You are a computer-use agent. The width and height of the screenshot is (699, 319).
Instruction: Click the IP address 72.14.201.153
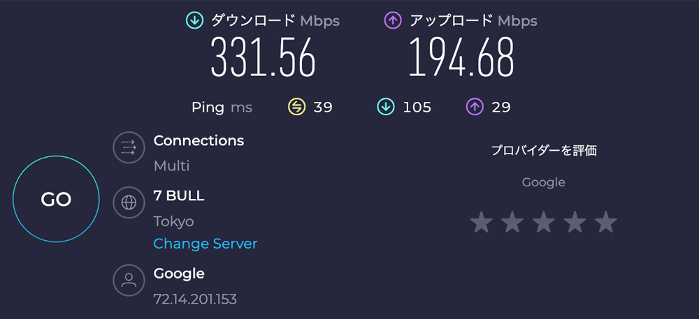pos(195,299)
